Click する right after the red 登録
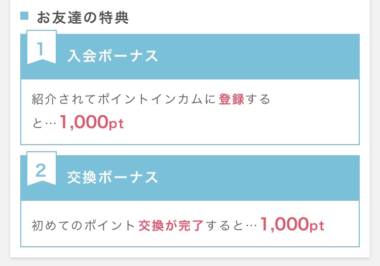Viewport: 380px width, 266px height. point(258,99)
